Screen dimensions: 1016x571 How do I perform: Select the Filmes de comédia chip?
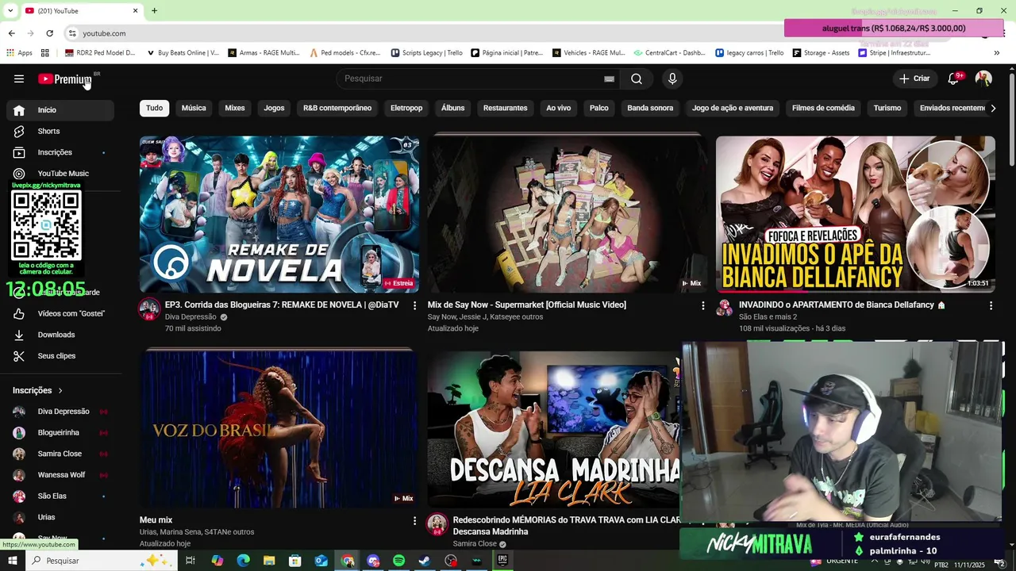click(823, 108)
